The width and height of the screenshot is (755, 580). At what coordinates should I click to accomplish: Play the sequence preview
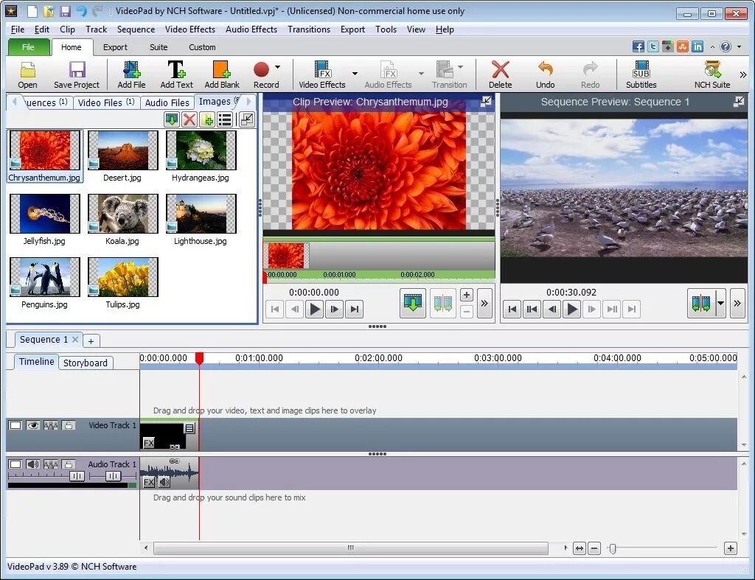(x=571, y=309)
